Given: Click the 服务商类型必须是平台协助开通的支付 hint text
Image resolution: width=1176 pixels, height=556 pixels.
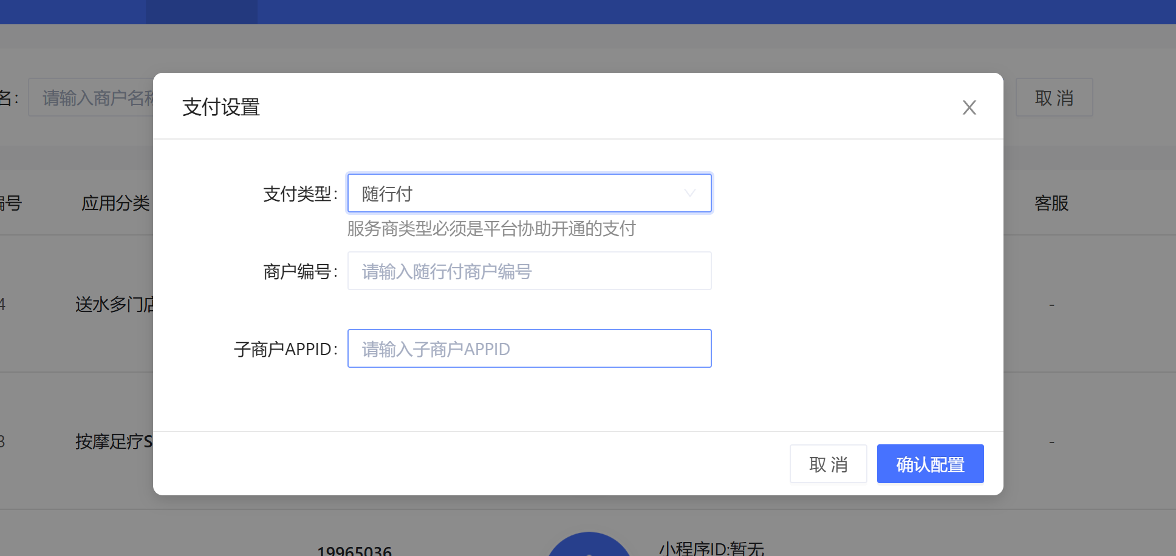Looking at the screenshot, I should click(491, 229).
